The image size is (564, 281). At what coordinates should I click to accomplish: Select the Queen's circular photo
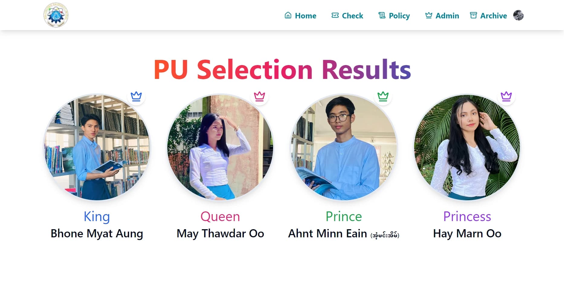[220, 147]
